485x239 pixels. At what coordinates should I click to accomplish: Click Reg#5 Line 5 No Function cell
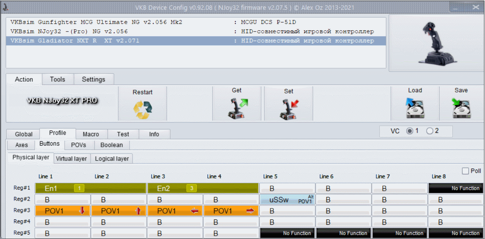pyautogui.click(x=288, y=233)
